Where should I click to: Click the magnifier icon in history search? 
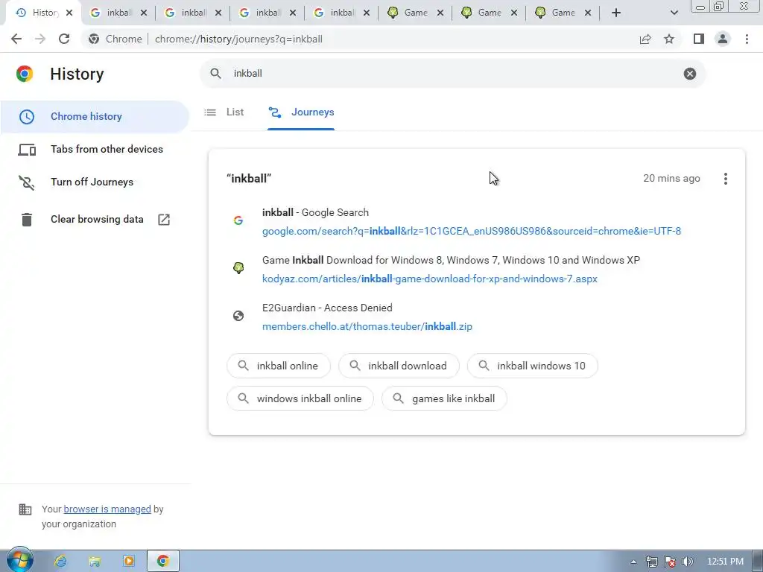tap(215, 74)
